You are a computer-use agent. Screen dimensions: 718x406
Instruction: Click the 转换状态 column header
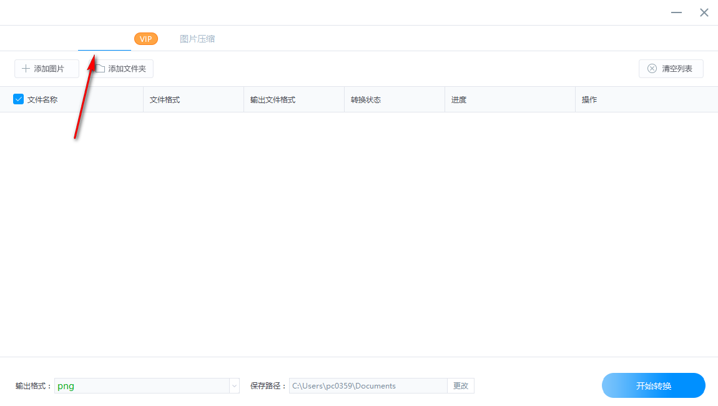pyautogui.click(x=365, y=99)
